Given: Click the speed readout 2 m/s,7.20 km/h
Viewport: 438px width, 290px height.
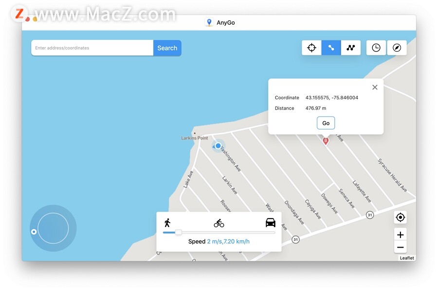Looking at the screenshot, I should pos(228,241).
